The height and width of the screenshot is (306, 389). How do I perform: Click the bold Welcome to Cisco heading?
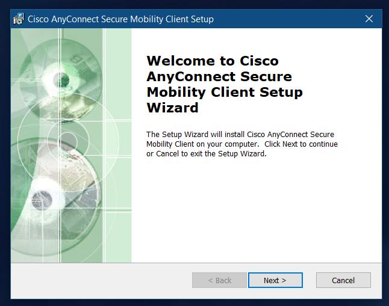(x=213, y=61)
